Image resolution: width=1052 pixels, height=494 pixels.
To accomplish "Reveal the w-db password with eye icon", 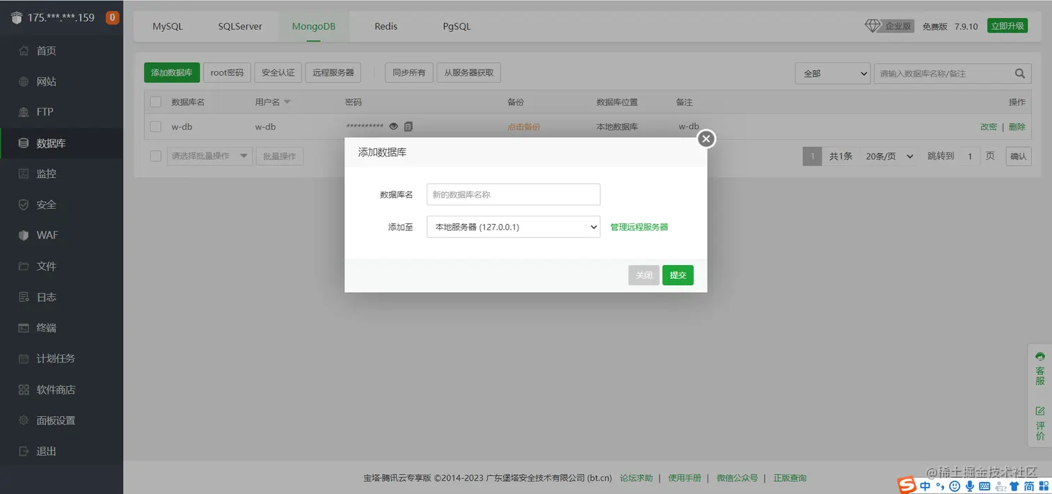I will coord(394,127).
